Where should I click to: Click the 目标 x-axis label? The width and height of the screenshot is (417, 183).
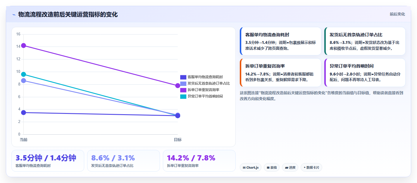(x=178, y=140)
